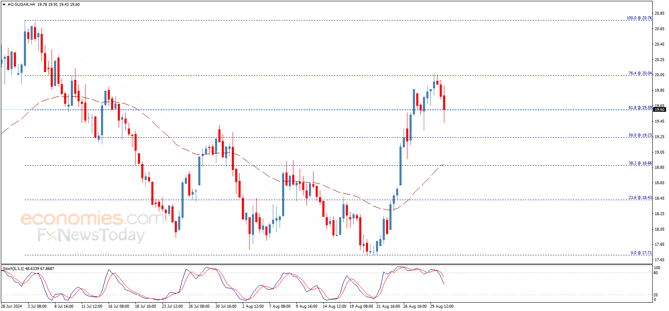
Task: Select the 17.65 price axis value
Action: pos(660,260)
